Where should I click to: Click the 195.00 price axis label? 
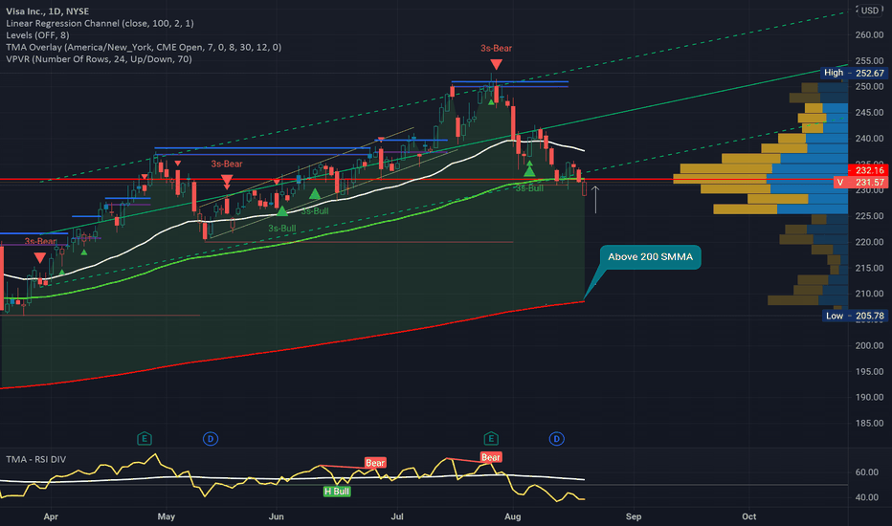tap(869, 371)
